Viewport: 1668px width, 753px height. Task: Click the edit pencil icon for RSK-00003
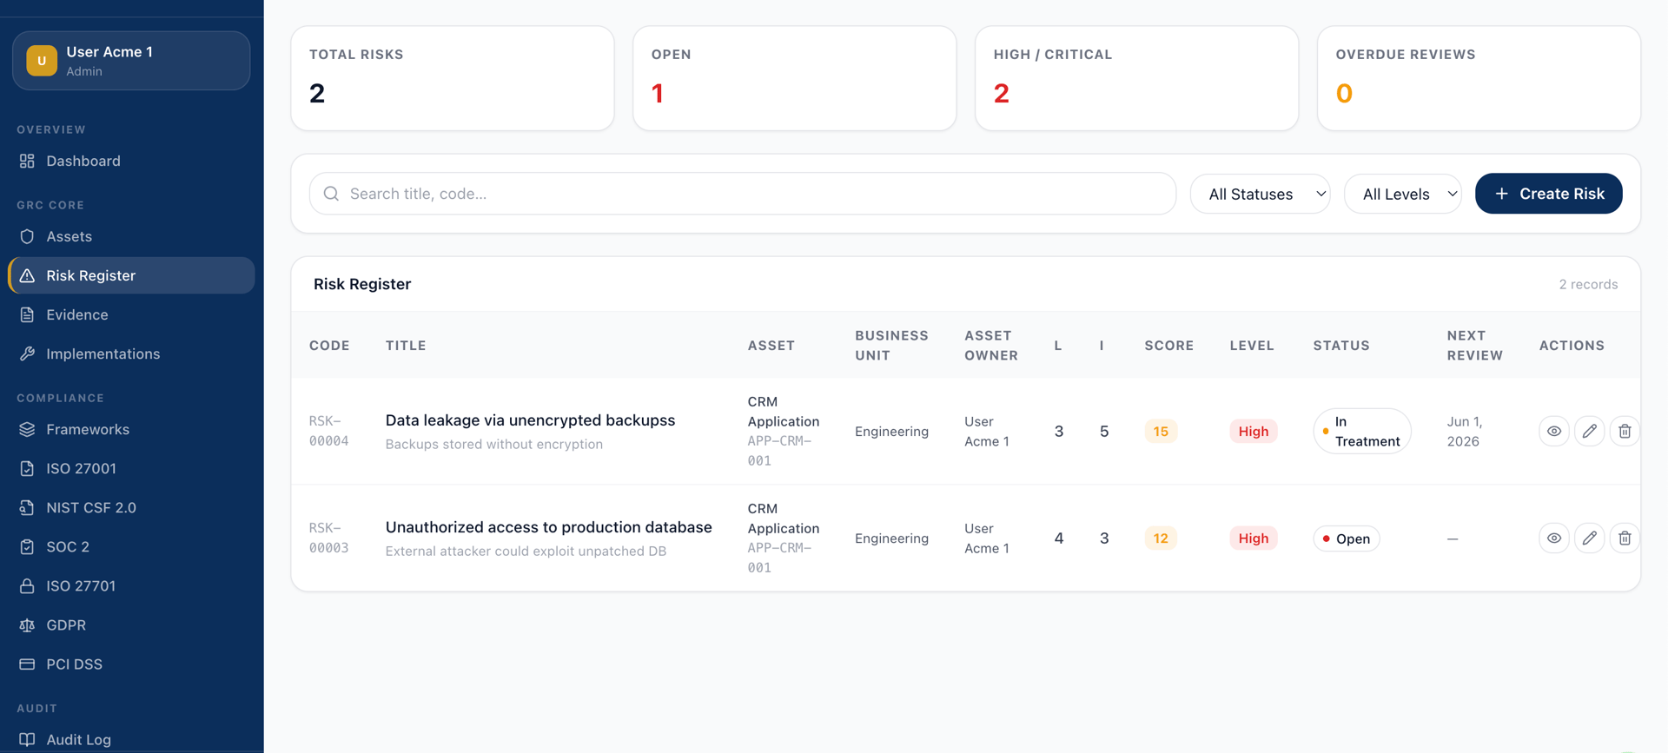[x=1589, y=538]
